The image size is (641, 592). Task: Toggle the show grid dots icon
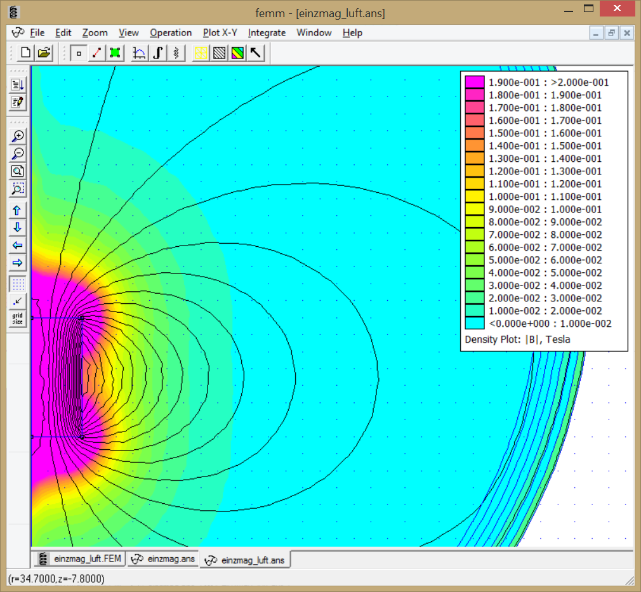(x=18, y=284)
